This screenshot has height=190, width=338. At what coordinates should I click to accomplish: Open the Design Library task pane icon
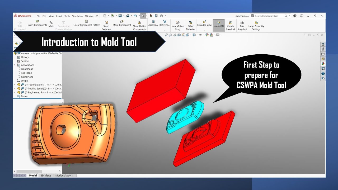(x=323, y=49)
